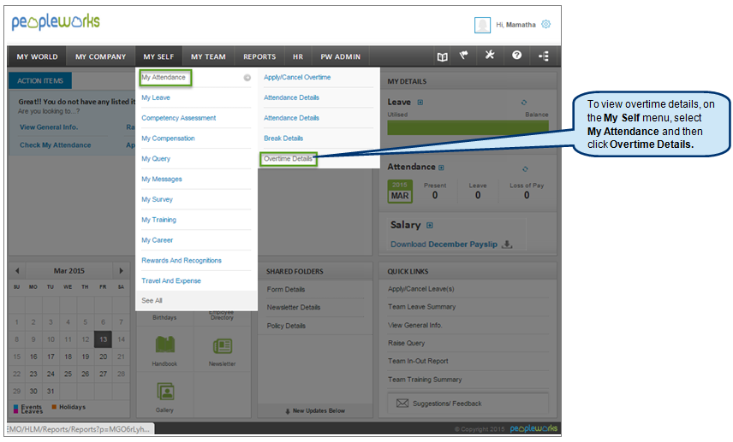Viewport: 733px width, 442px height.
Task: Select date 20 in the calendar
Action: tap(103, 357)
